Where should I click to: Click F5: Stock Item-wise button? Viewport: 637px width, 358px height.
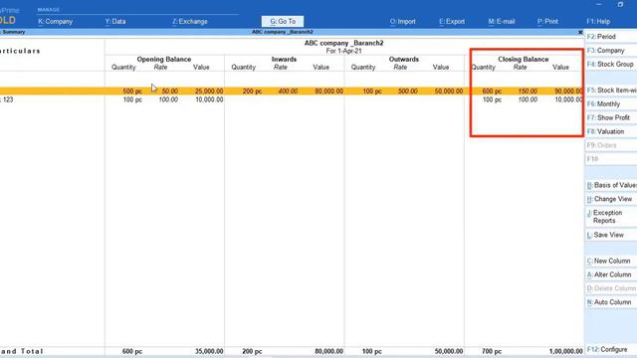point(611,90)
